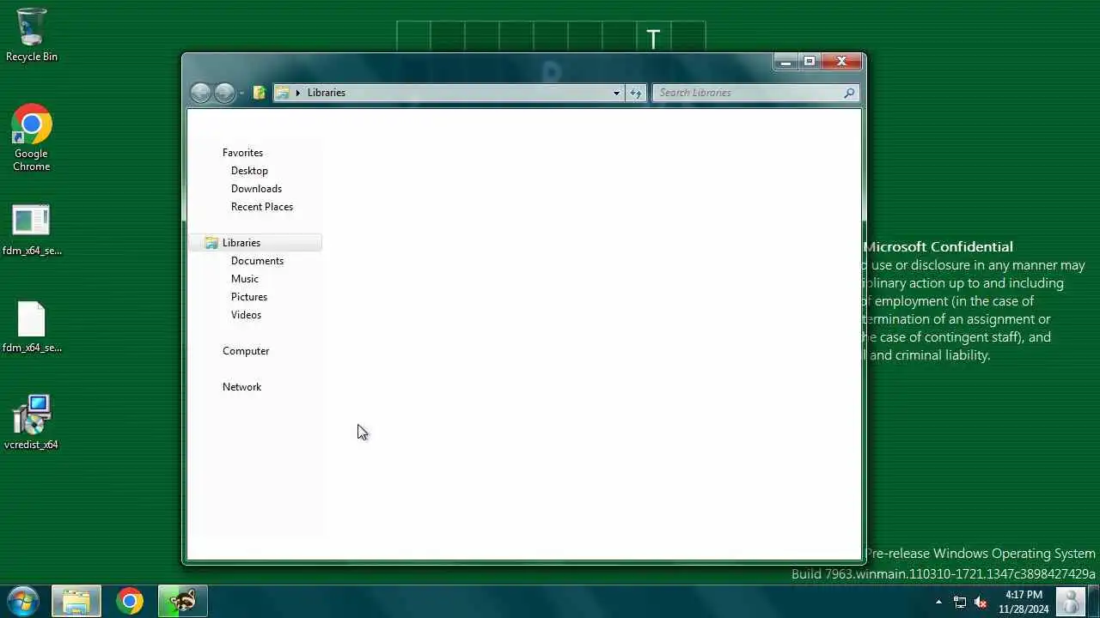Open the address bar history dropdown

(616, 93)
